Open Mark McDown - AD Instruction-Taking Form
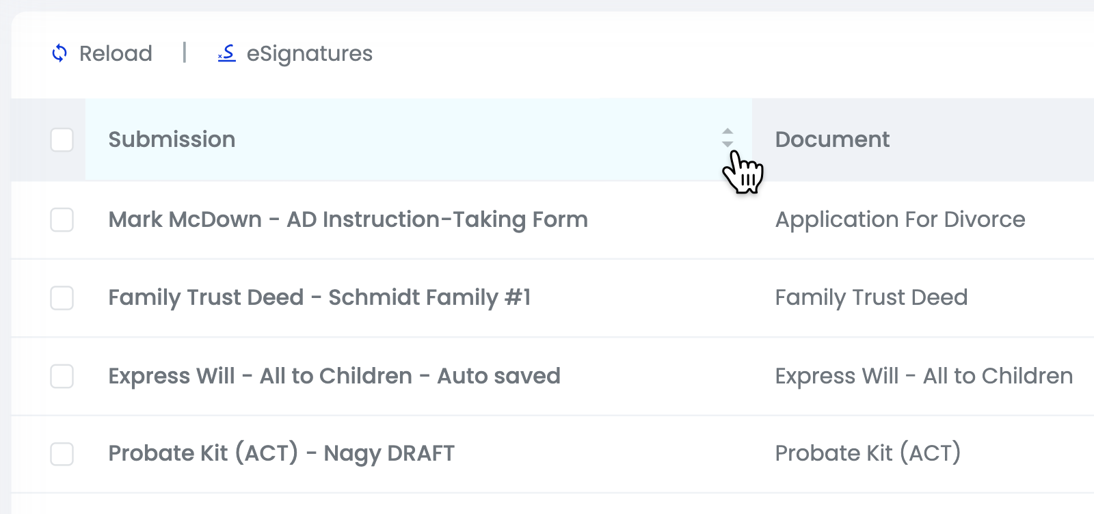 [x=347, y=220]
